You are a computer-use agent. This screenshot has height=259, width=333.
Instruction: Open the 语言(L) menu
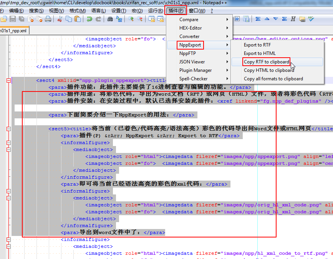click(98, 10)
